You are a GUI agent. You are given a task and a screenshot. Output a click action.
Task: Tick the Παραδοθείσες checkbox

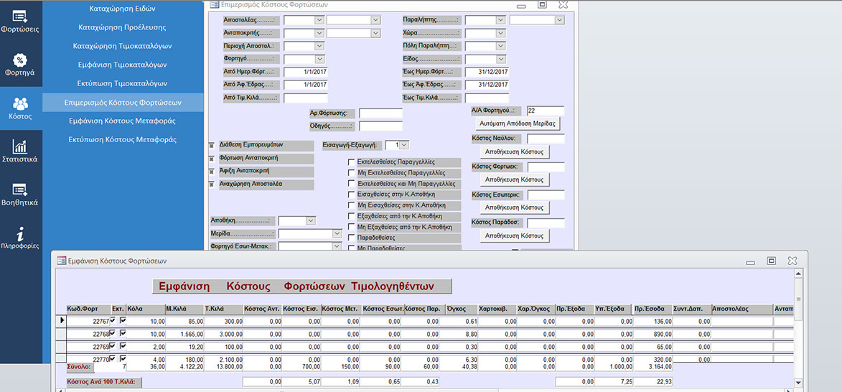coord(352,238)
